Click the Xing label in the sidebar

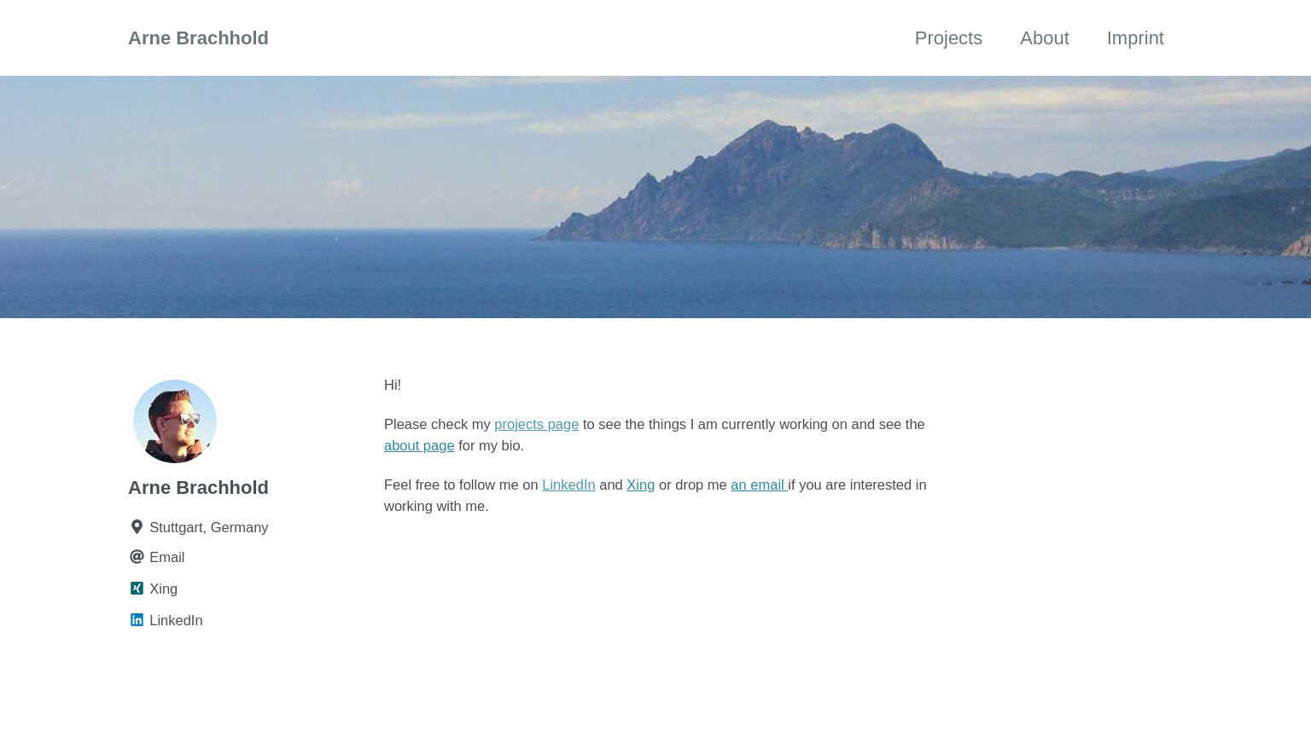(164, 589)
